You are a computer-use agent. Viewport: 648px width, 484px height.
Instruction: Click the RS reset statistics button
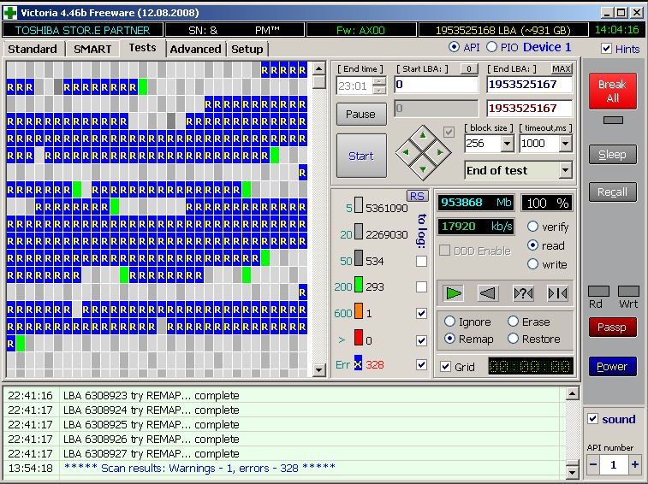[417, 196]
